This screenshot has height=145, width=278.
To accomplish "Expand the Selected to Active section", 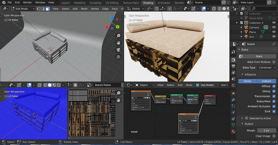I will point(242,118).
